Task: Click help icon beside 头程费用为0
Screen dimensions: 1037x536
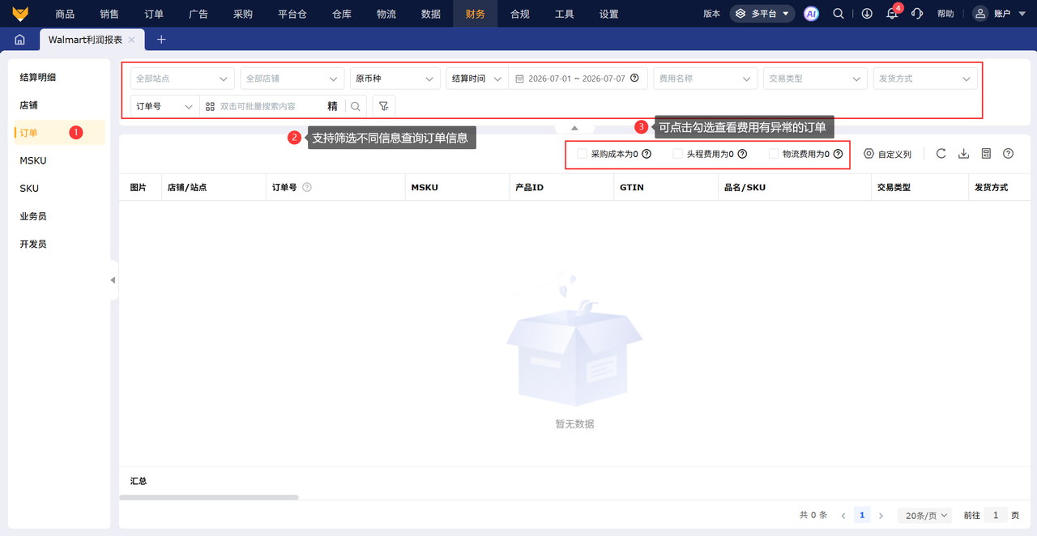Action: (742, 154)
